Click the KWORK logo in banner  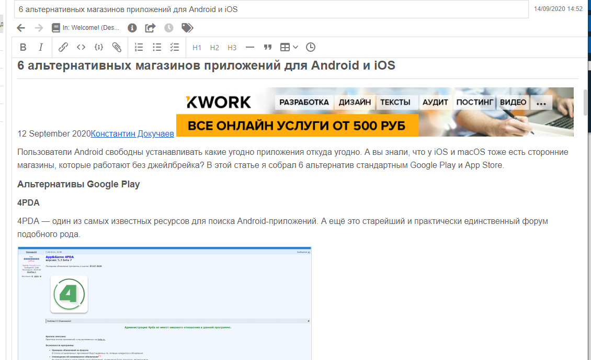coord(219,102)
